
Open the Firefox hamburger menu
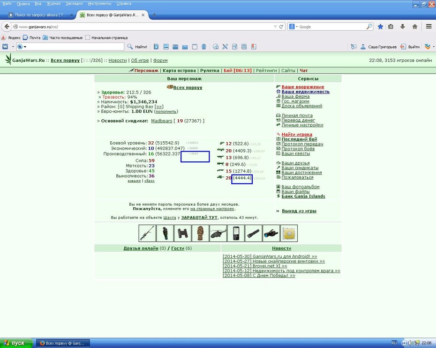[x=428, y=27]
